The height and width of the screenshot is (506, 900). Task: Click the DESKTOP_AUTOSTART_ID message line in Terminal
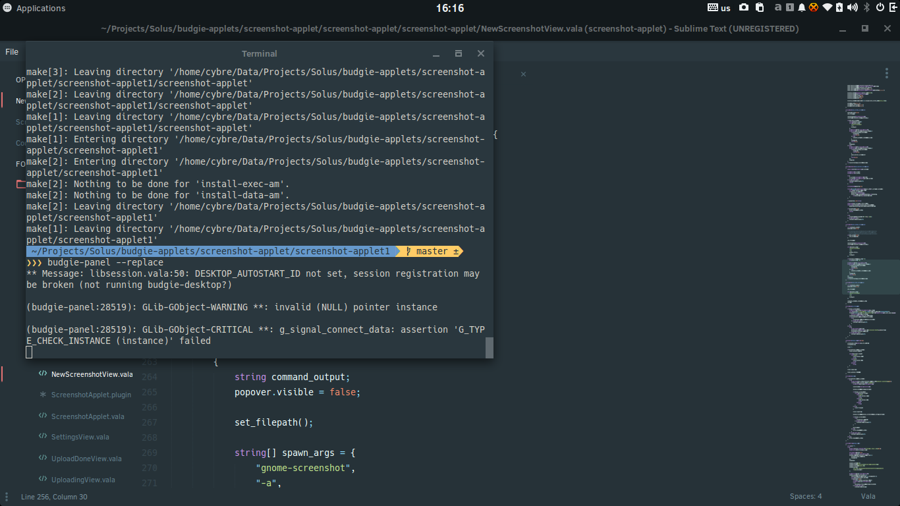pos(253,279)
